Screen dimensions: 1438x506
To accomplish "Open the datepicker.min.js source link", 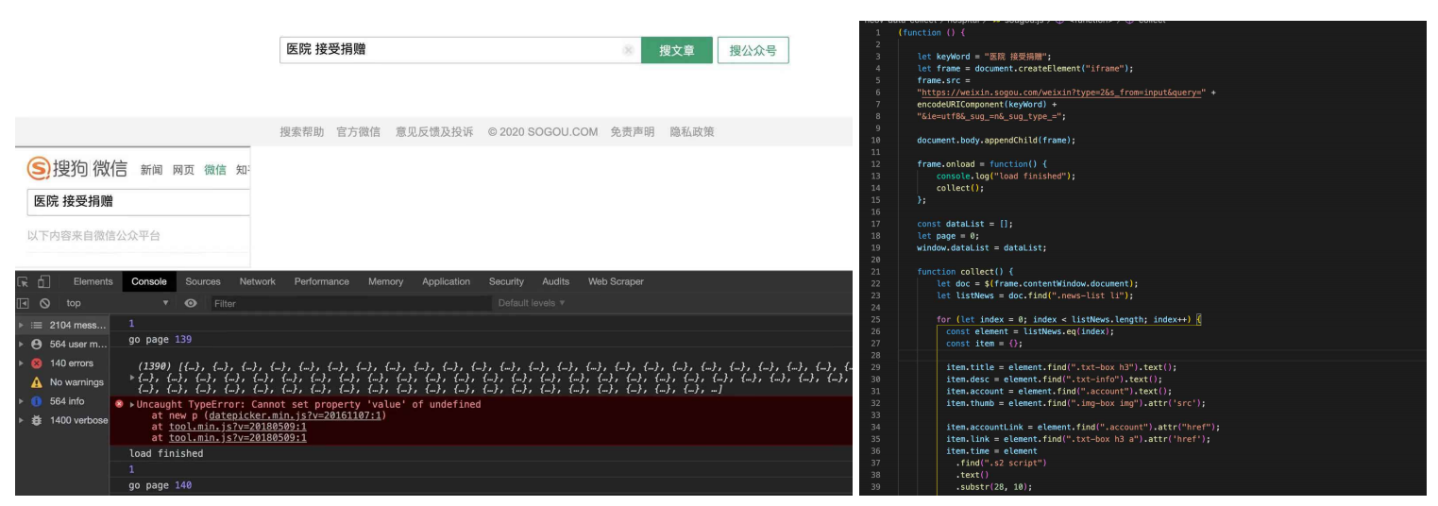I will (296, 415).
